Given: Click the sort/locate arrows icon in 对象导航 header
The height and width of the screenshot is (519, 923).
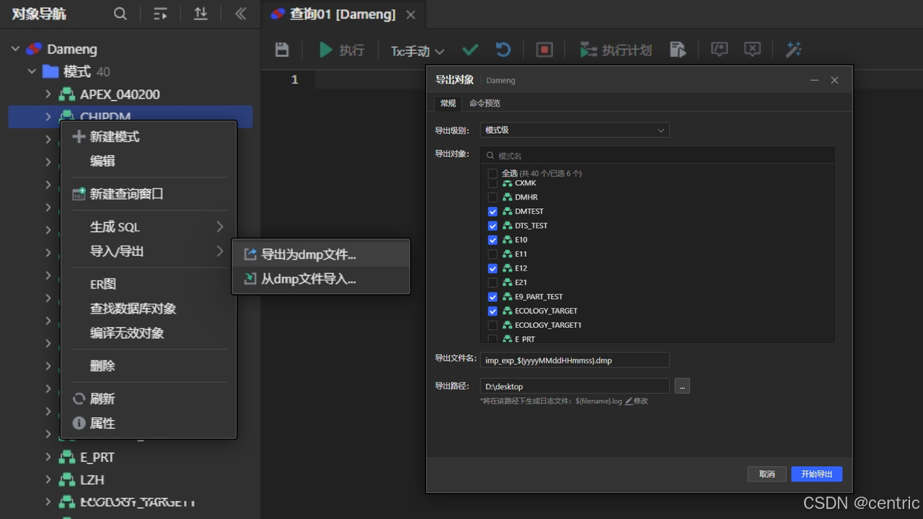Looking at the screenshot, I should tap(201, 14).
